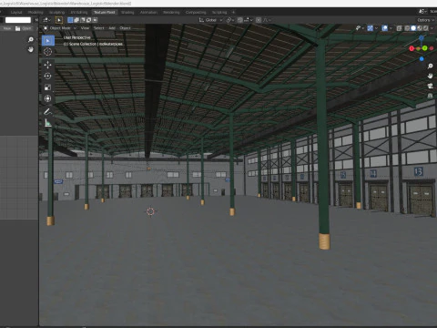This screenshot has height=328, width=437.
Task: Select the 3D Cursor tool
Action: click(47, 52)
